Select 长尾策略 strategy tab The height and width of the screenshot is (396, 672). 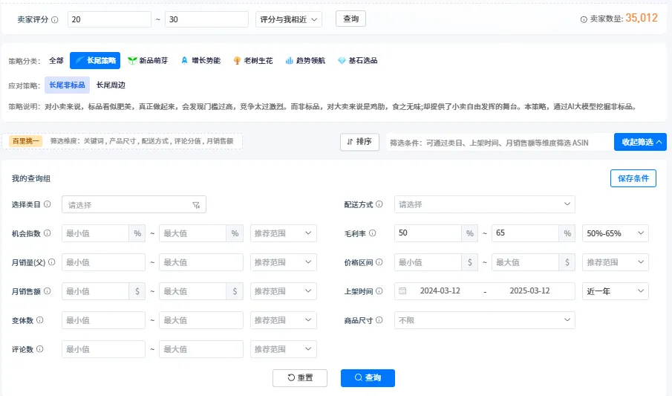pyautogui.click(x=95, y=60)
